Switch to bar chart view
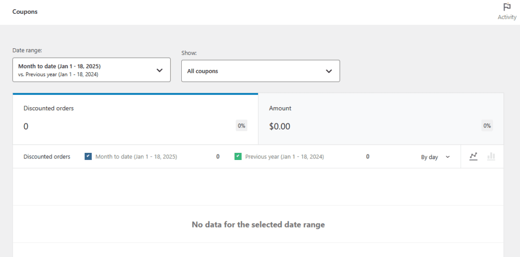The width and height of the screenshot is (520, 257). 491,156
